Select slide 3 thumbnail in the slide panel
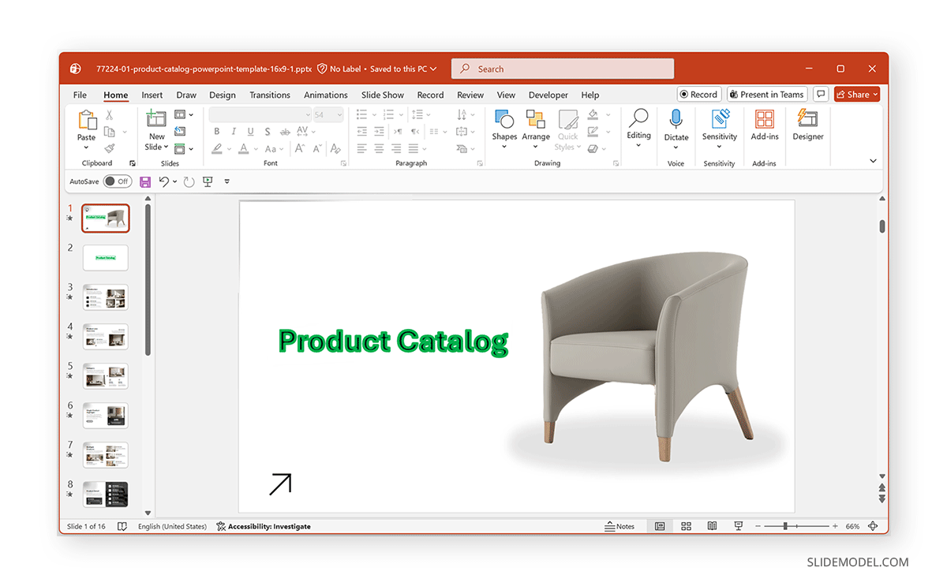 pos(105,297)
